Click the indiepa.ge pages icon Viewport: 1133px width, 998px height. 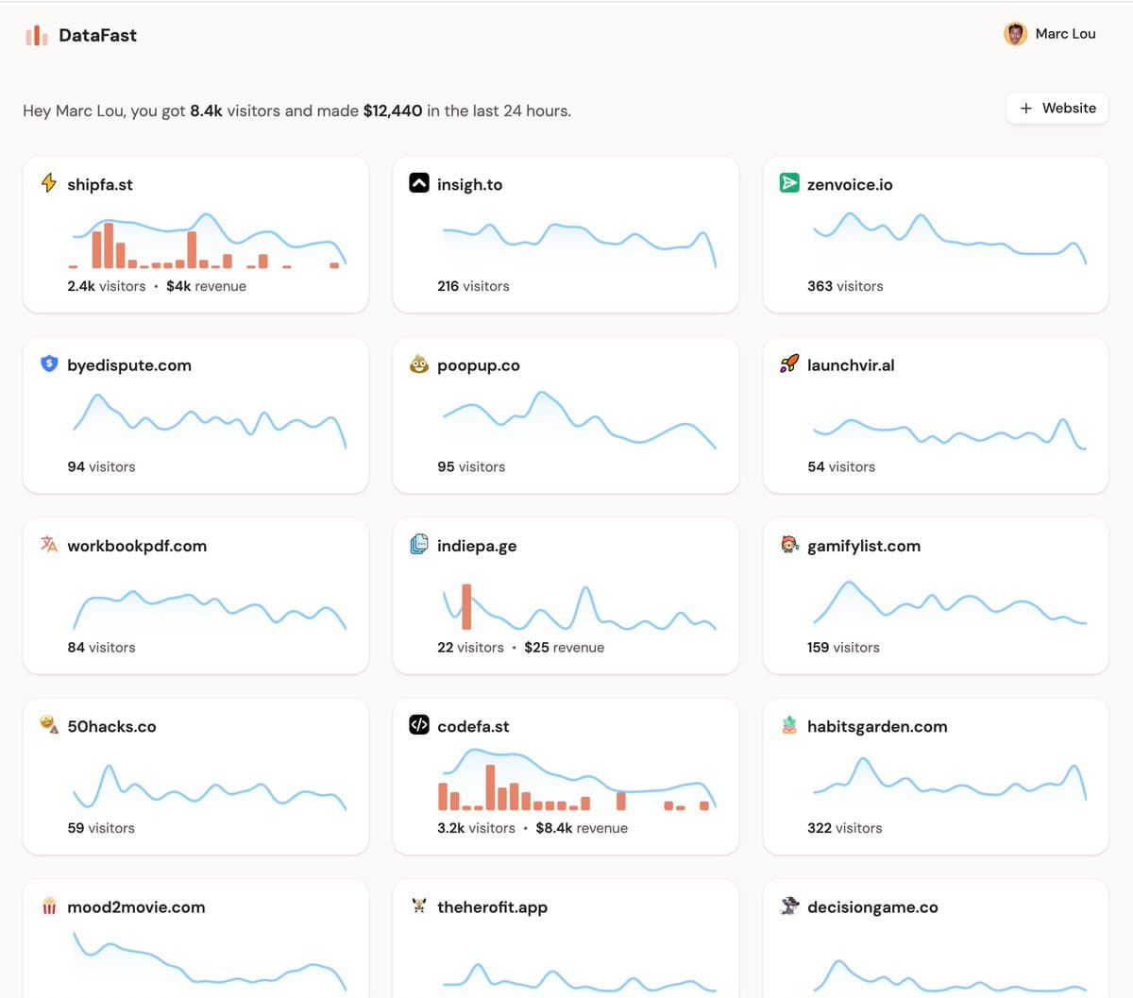[x=419, y=544]
